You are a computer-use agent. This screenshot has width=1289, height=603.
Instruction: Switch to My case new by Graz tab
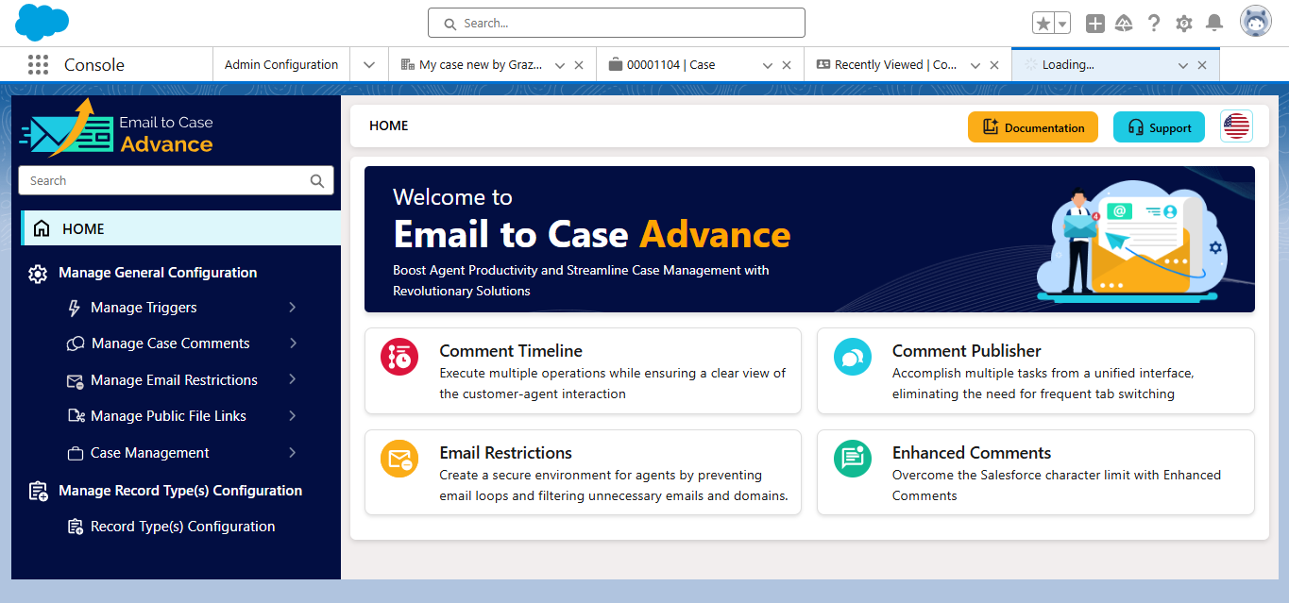[482, 65]
